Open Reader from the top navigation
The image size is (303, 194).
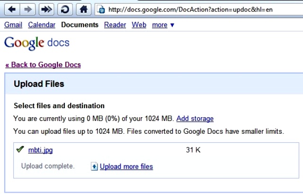pyautogui.click(x=115, y=25)
